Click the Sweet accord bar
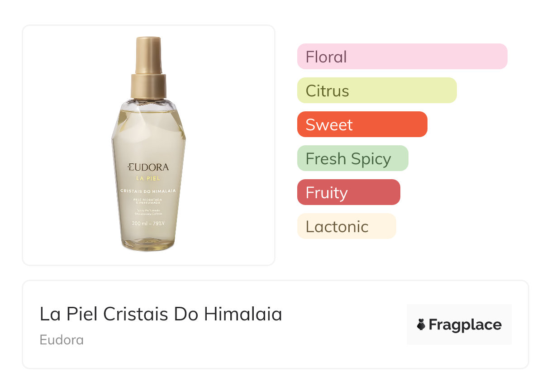Screen dimensions: 551x391 pos(362,124)
